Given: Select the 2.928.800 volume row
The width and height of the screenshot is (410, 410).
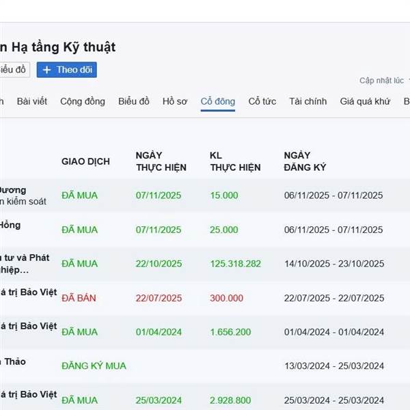Looking at the screenshot, I should tap(230, 400).
